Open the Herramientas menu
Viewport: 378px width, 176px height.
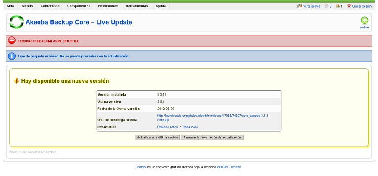point(137,6)
